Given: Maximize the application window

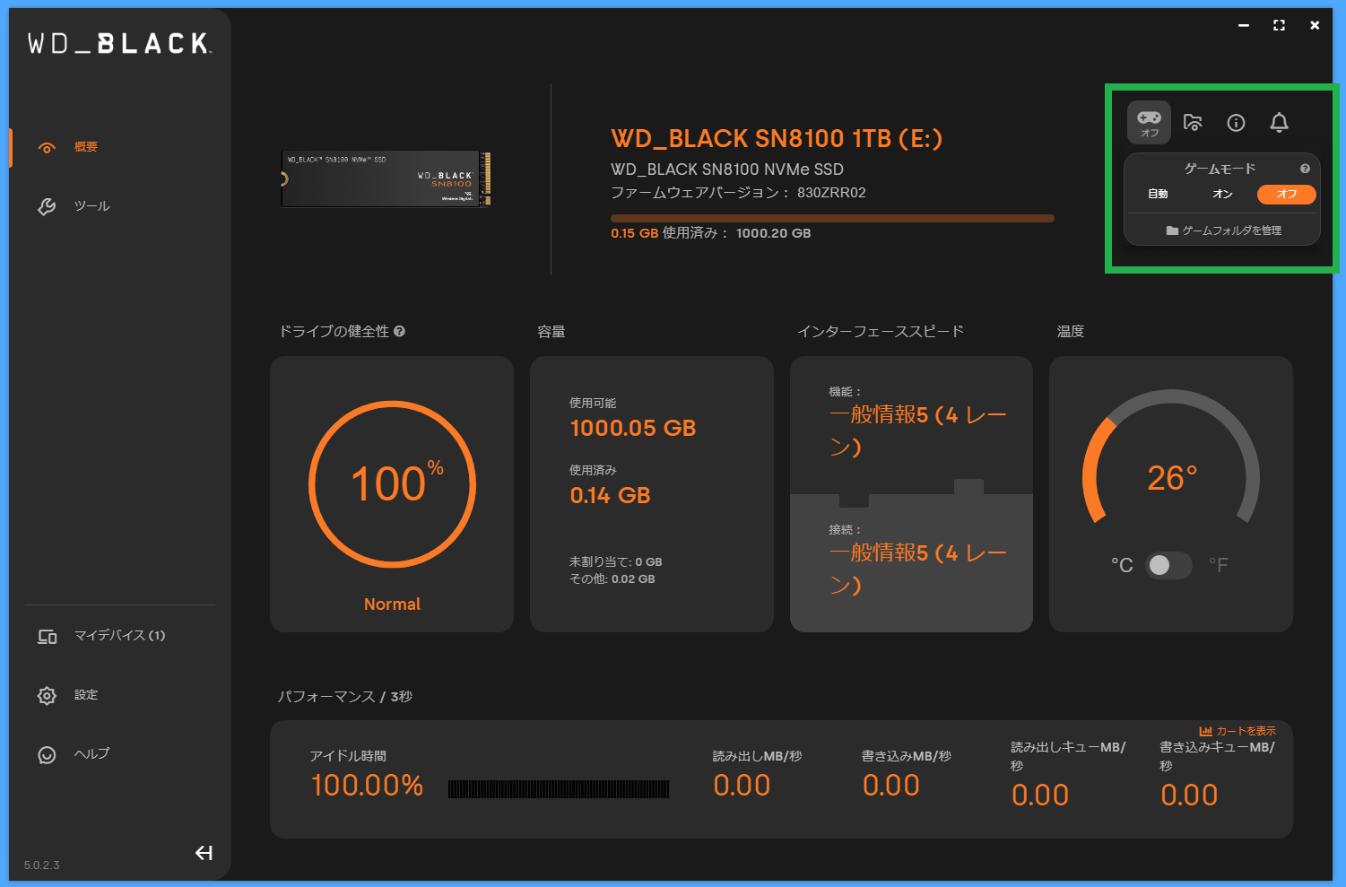Looking at the screenshot, I should pos(1279,25).
